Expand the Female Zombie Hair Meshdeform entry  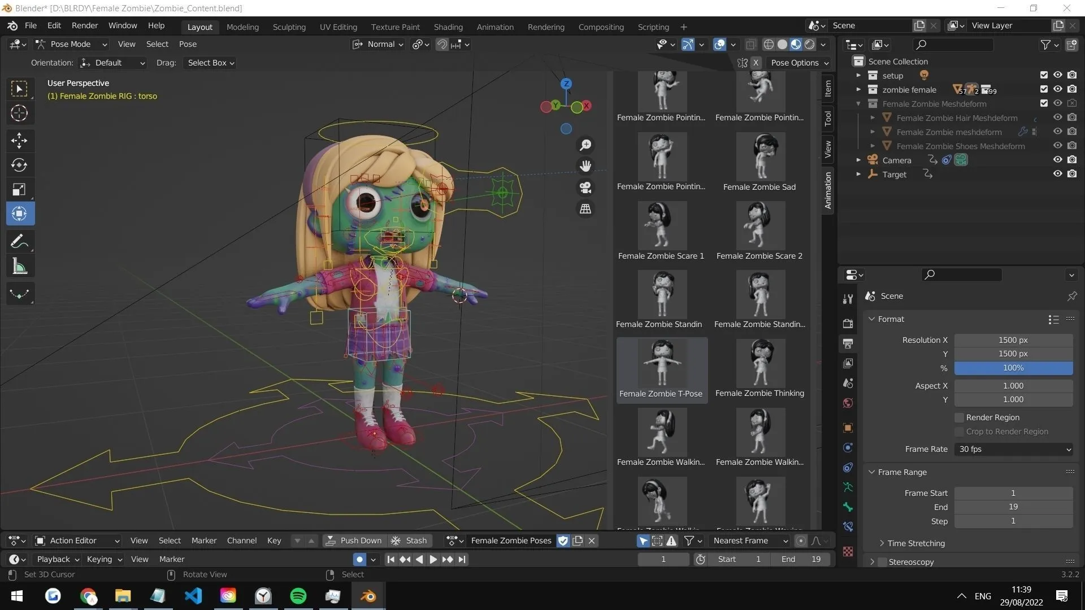coord(873,117)
